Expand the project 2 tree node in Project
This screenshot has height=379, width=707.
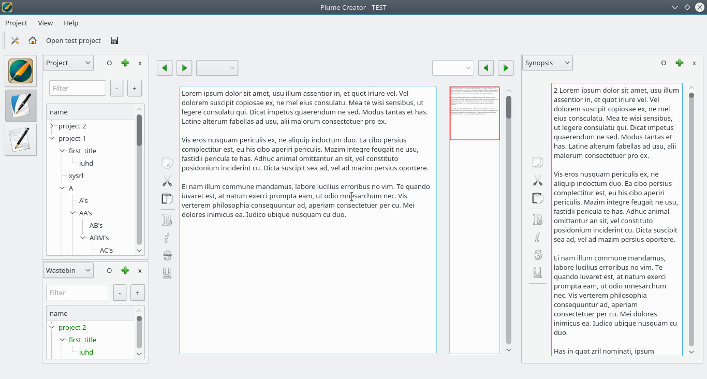point(52,126)
